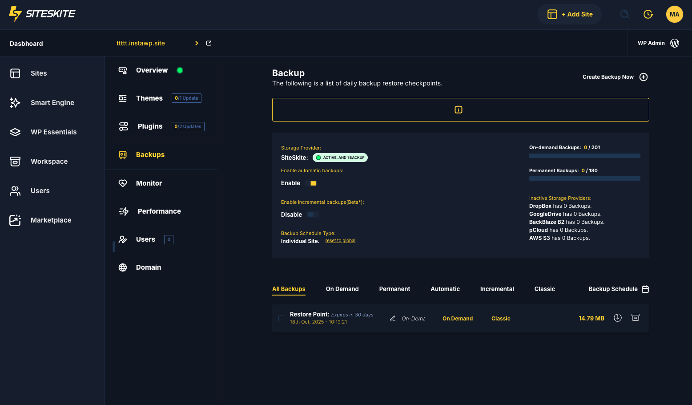Viewport: 692px width, 405px height.
Task: Click the pencil edit icon beside On-Demand note
Action: 393,319
